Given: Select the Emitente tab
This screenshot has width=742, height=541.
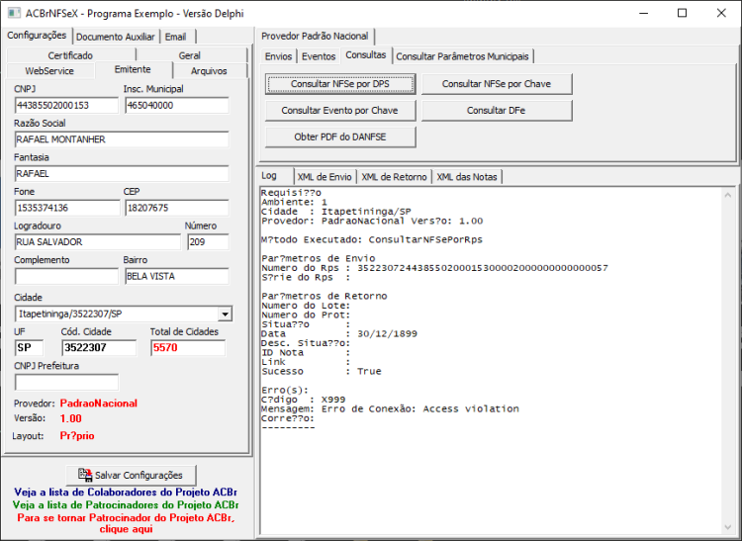Looking at the screenshot, I should (133, 69).
